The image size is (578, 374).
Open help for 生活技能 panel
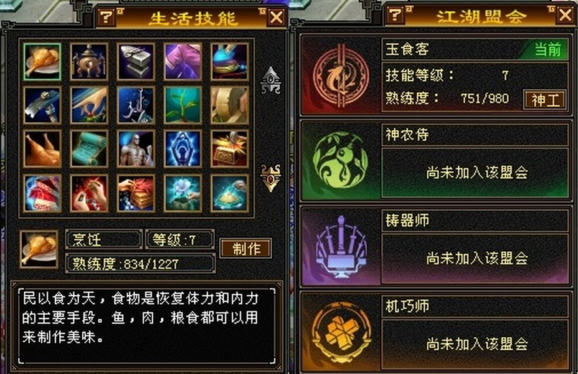coord(106,17)
